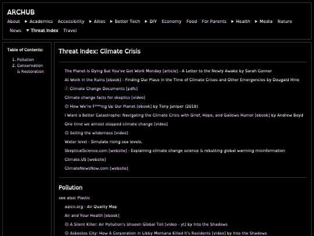Open aqicn.org Air Quality Map
314x236 pixels.
74,207
